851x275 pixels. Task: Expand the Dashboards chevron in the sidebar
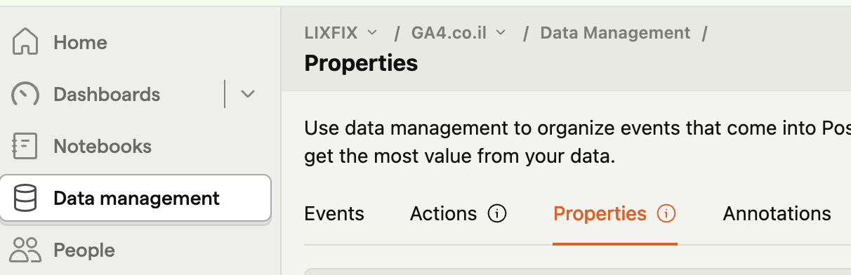tap(248, 94)
